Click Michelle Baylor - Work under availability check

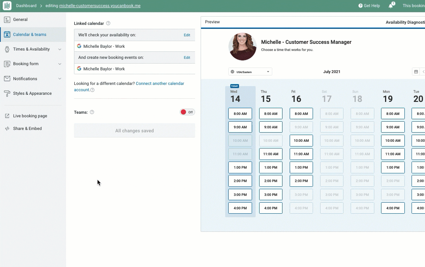104,46
